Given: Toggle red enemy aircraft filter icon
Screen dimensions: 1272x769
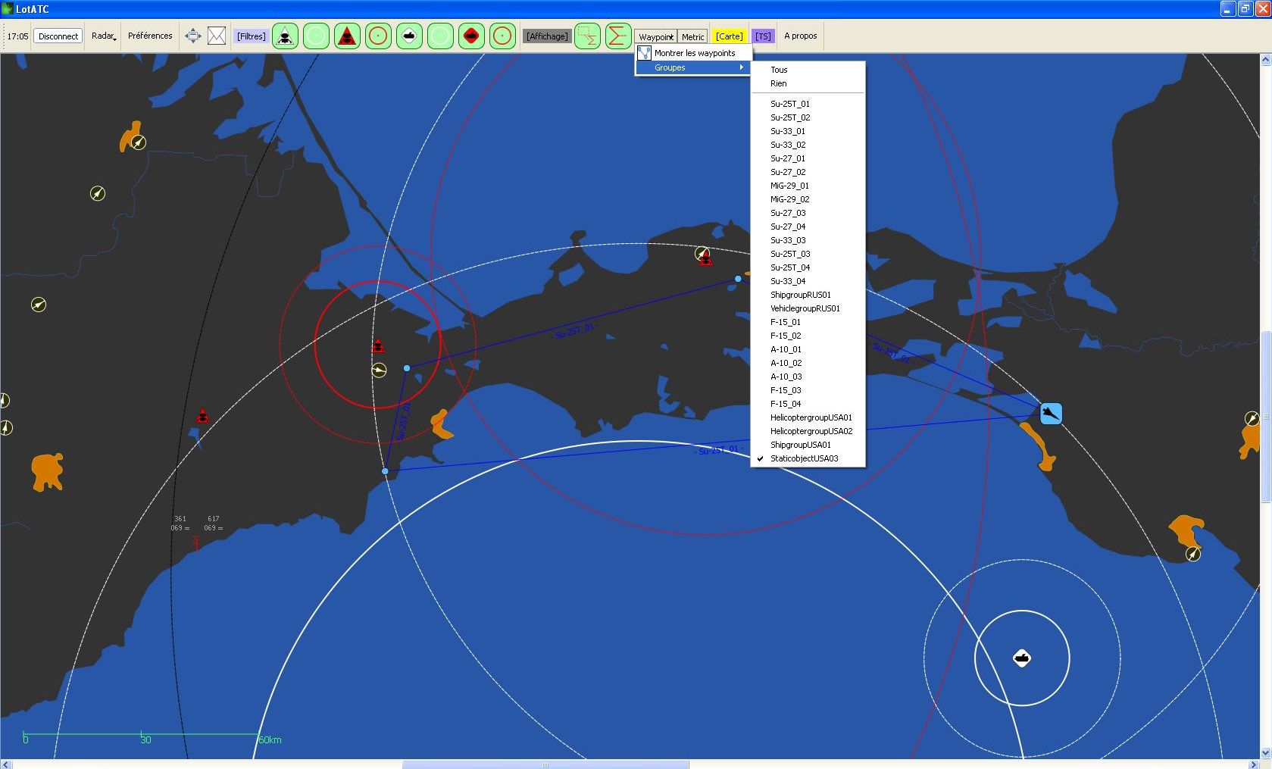Looking at the screenshot, I should [347, 36].
